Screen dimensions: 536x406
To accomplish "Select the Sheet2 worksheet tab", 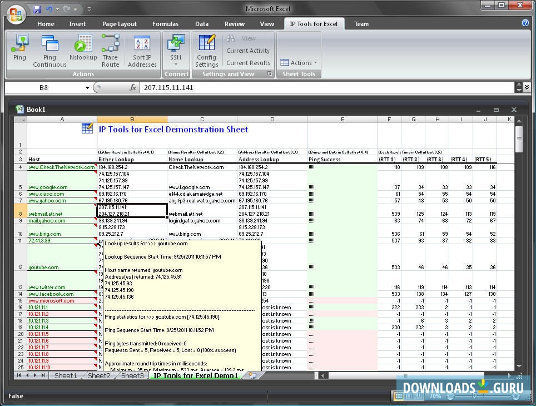I will pyautogui.click(x=99, y=376).
